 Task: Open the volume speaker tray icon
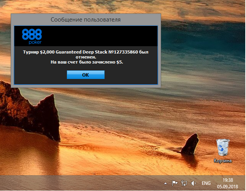pos(193,183)
